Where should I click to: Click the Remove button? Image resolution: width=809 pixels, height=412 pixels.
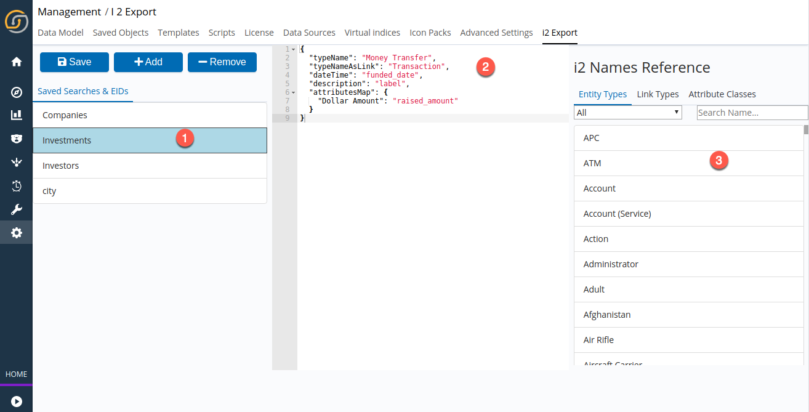(222, 62)
